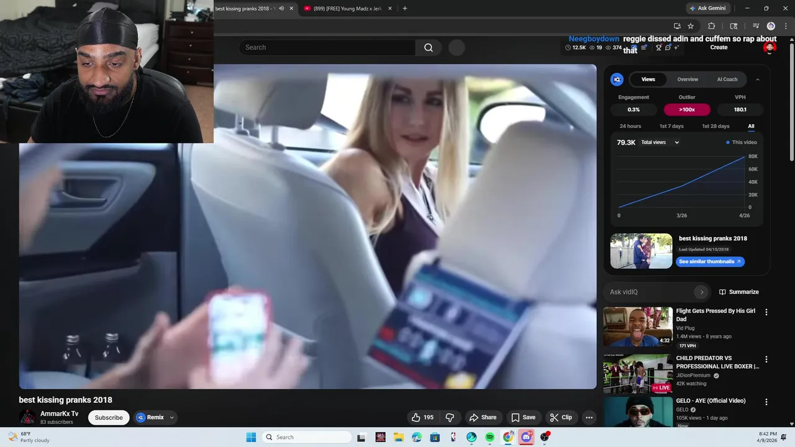Switch to the vidIQ Overview tab
Screen dimensions: 795x447
coord(688,79)
